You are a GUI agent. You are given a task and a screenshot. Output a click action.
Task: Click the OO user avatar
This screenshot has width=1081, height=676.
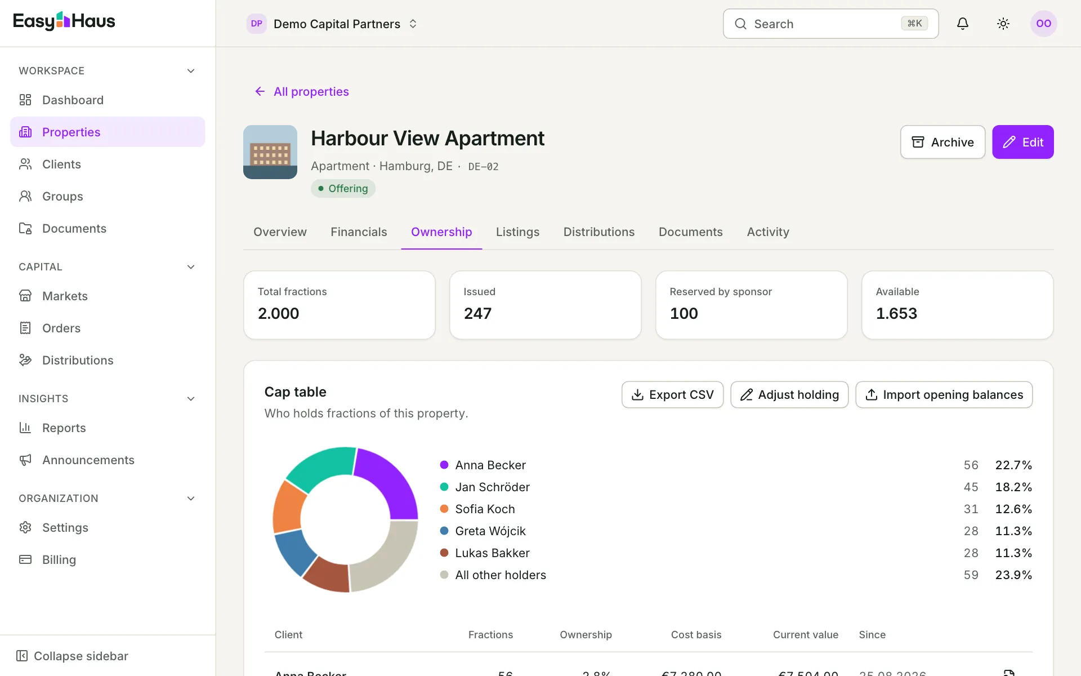(1043, 24)
